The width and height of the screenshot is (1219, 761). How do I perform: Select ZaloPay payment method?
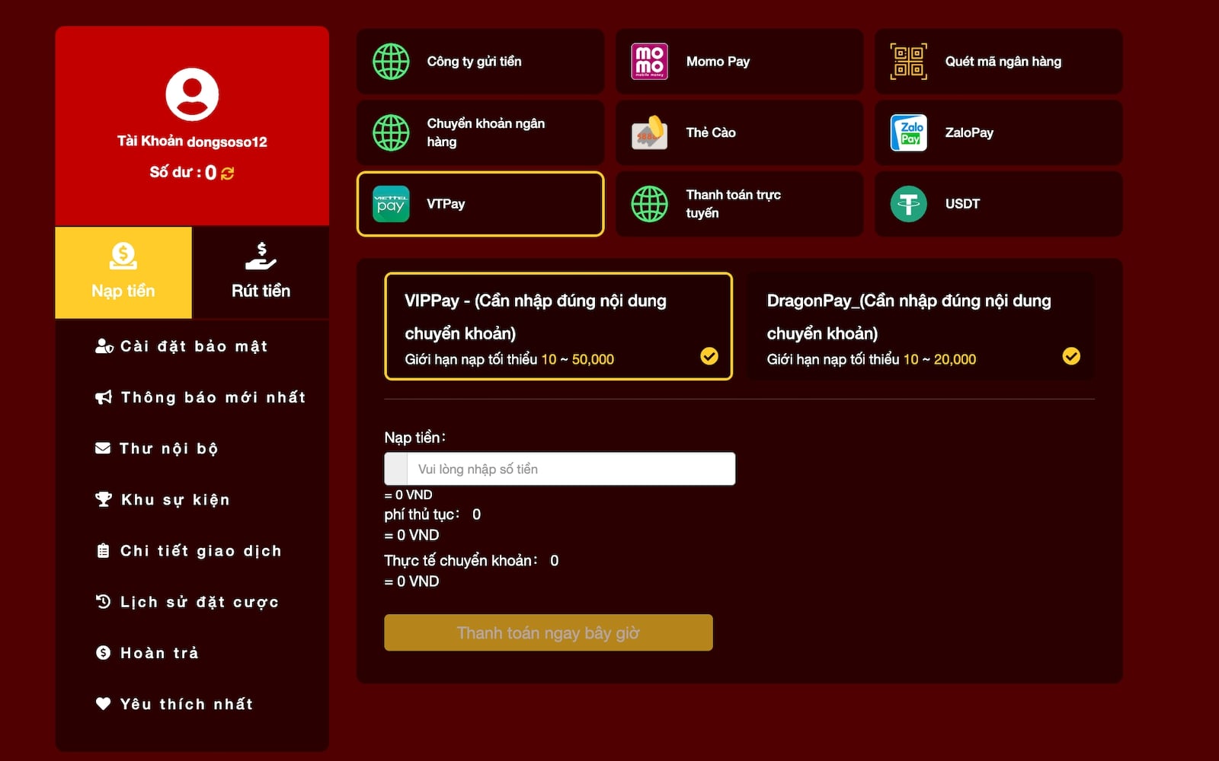pos(998,132)
